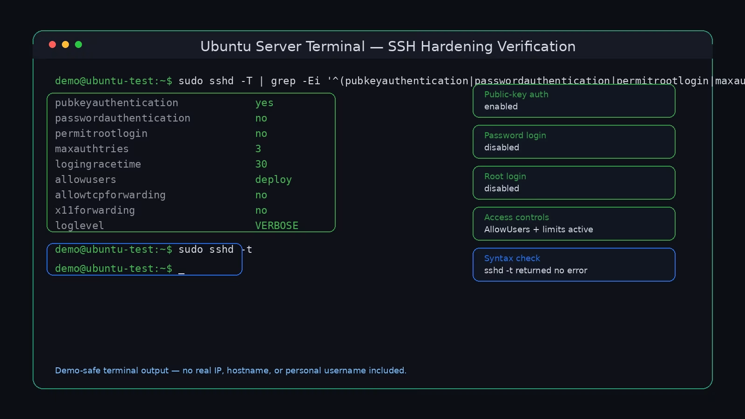745x419 pixels.
Task: Select the 'logingracetime' output key
Action: click(98, 164)
